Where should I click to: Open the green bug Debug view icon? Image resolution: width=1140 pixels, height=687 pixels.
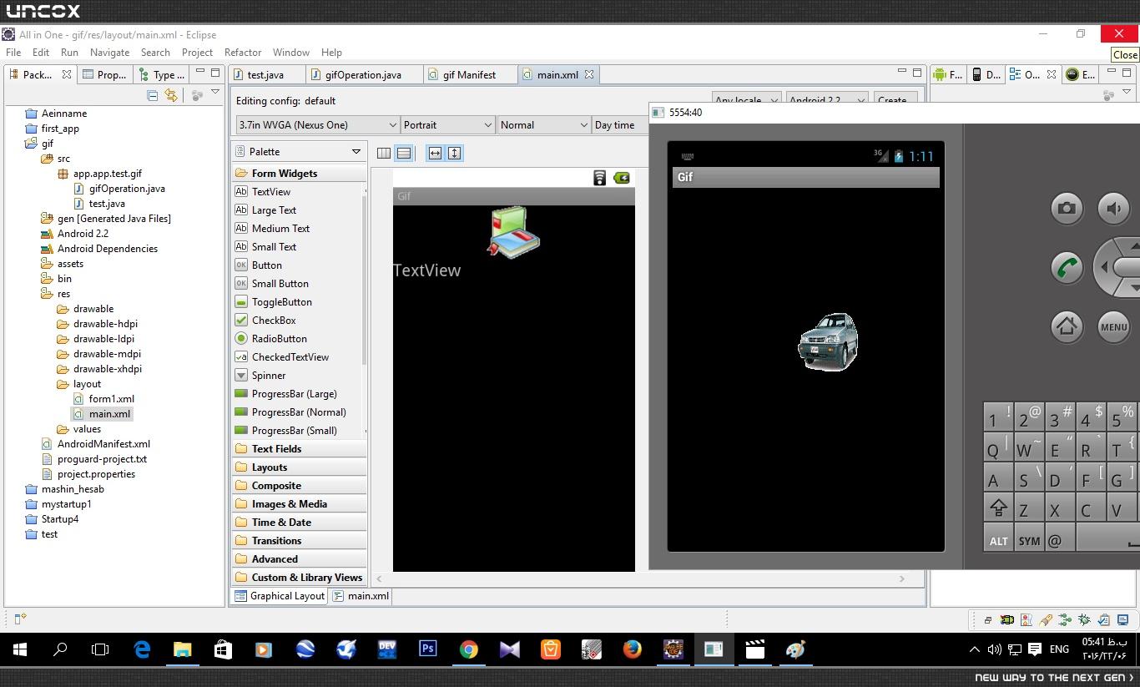(x=1084, y=620)
